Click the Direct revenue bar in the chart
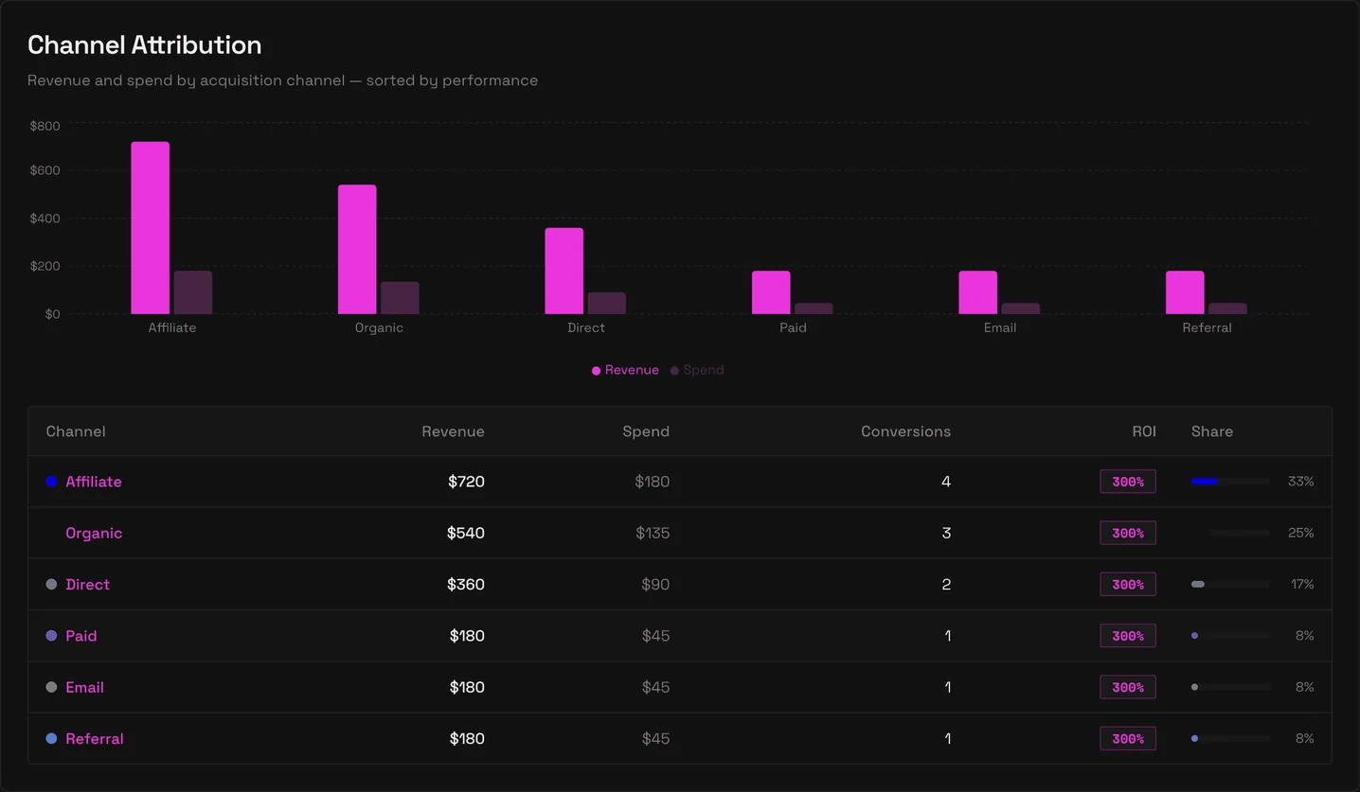This screenshot has width=1360, height=792. point(564,271)
